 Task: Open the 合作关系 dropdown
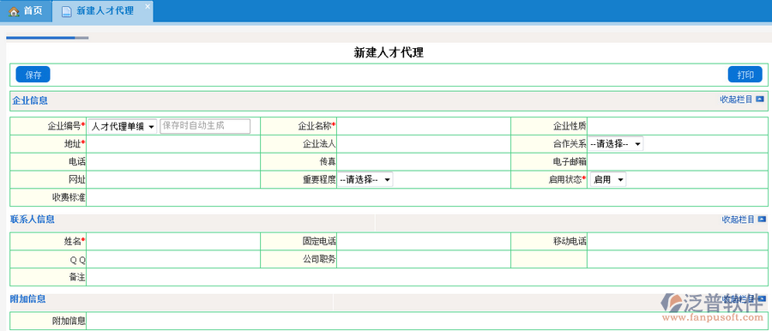tap(615, 144)
